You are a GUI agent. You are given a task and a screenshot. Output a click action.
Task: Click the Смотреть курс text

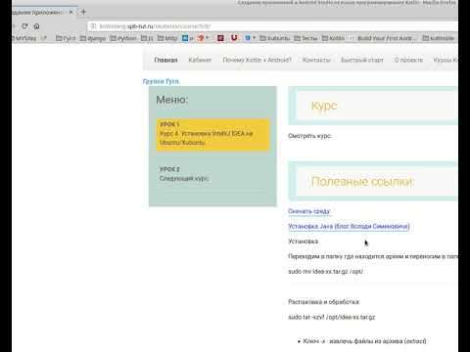coord(309,136)
